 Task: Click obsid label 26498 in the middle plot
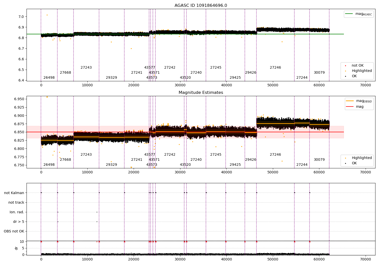[x=49, y=165]
